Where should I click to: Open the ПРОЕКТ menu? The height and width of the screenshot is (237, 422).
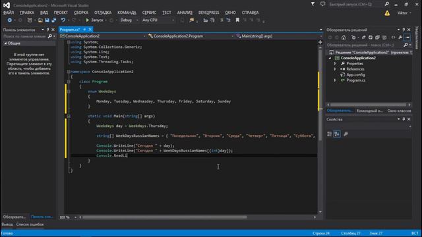61,13
